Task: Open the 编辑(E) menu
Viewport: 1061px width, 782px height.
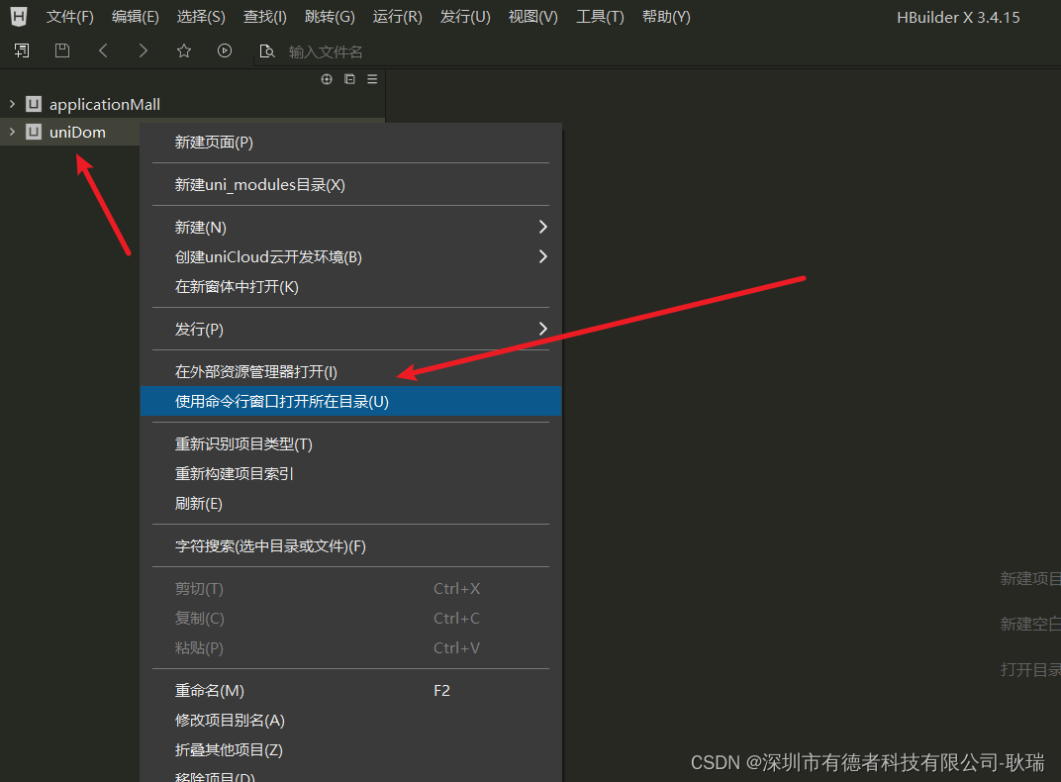Action: (x=136, y=17)
